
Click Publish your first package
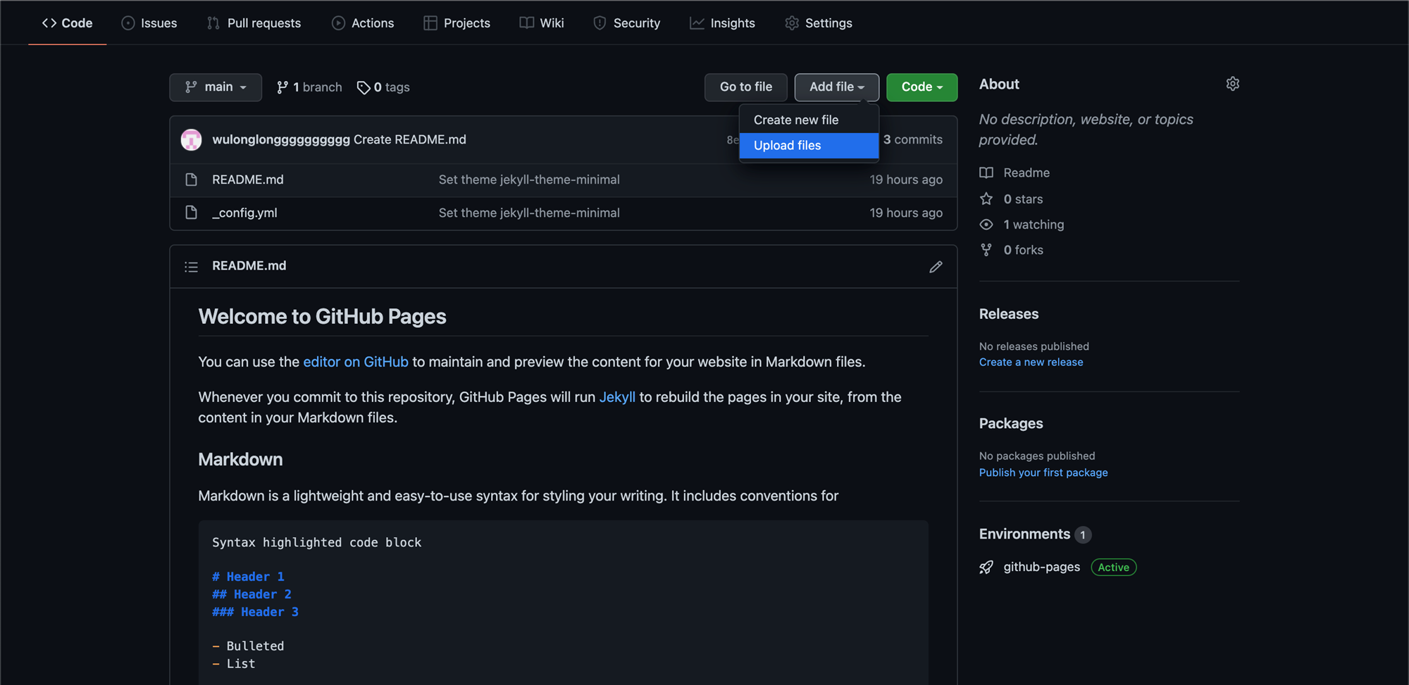pos(1043,473)
